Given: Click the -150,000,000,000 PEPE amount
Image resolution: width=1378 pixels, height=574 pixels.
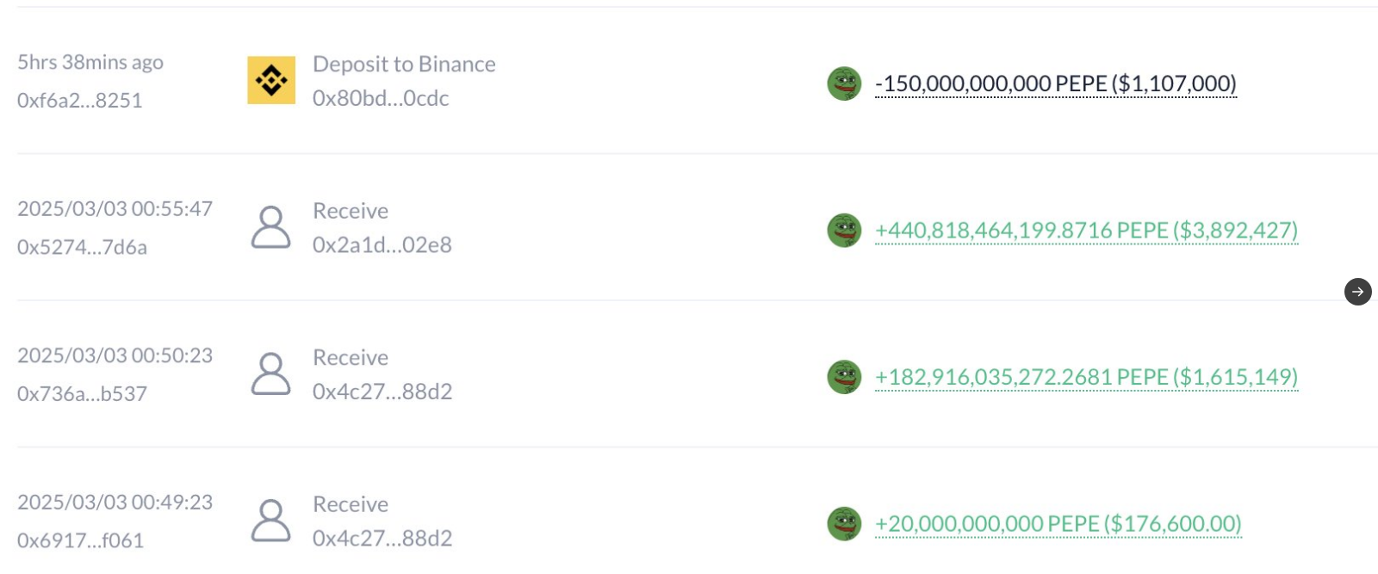Looking at the screenshot, I should [x=1055, y=83].
